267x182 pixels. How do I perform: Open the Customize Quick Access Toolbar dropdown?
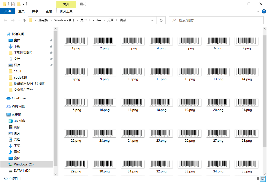[x=23, y=4]
